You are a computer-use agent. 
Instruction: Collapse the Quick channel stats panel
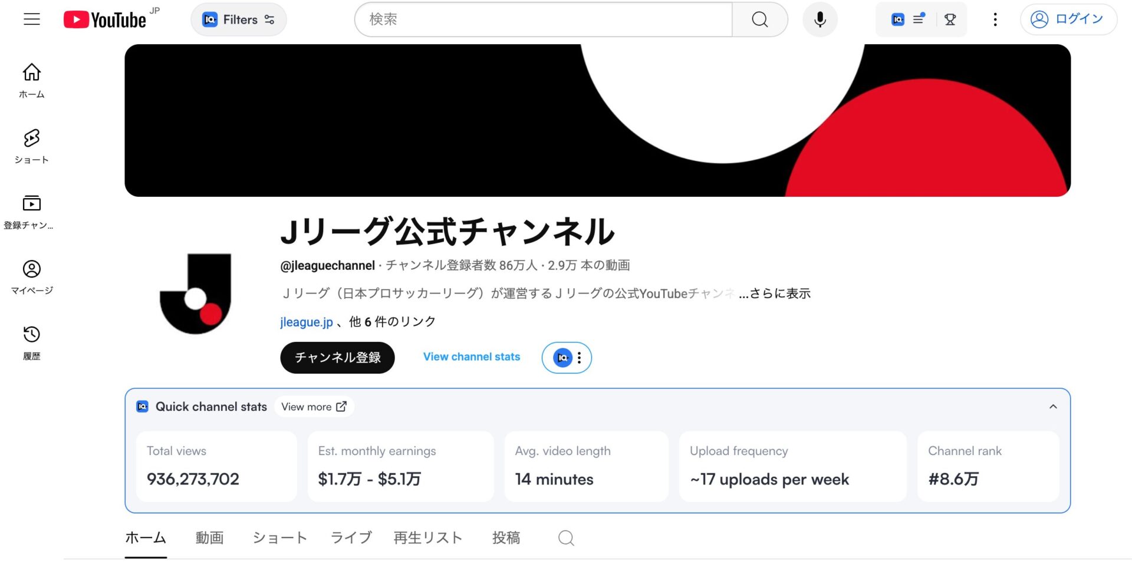pyautogui.click(x=1053, y=407)
